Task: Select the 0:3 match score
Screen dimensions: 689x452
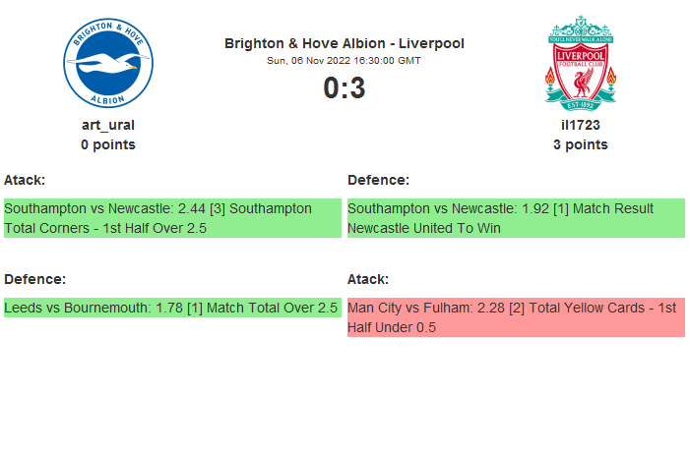Action: pos(344,88)
